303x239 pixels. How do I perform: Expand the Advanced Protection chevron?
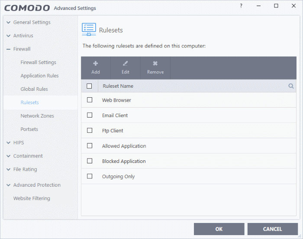click(x=9, y=185)
